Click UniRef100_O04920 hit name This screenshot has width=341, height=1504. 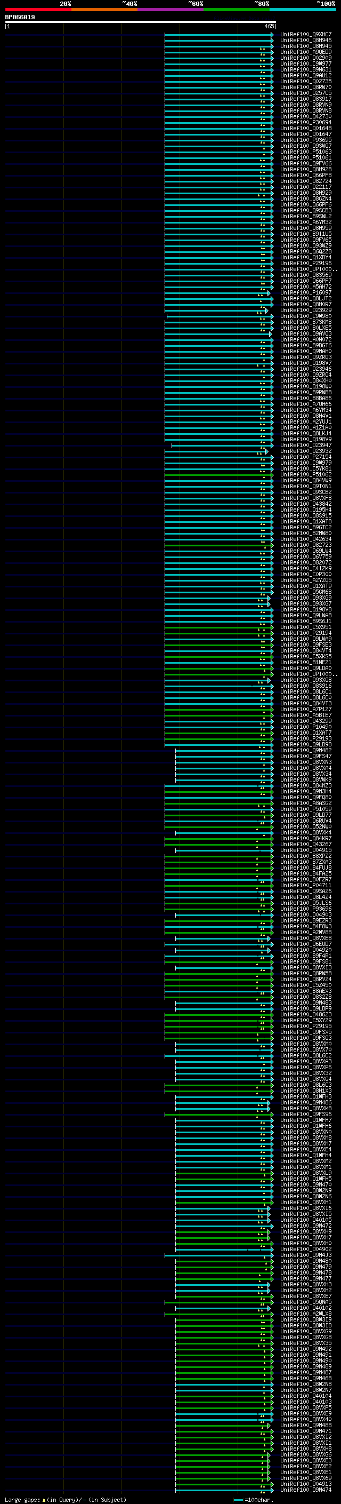(305, 949)
